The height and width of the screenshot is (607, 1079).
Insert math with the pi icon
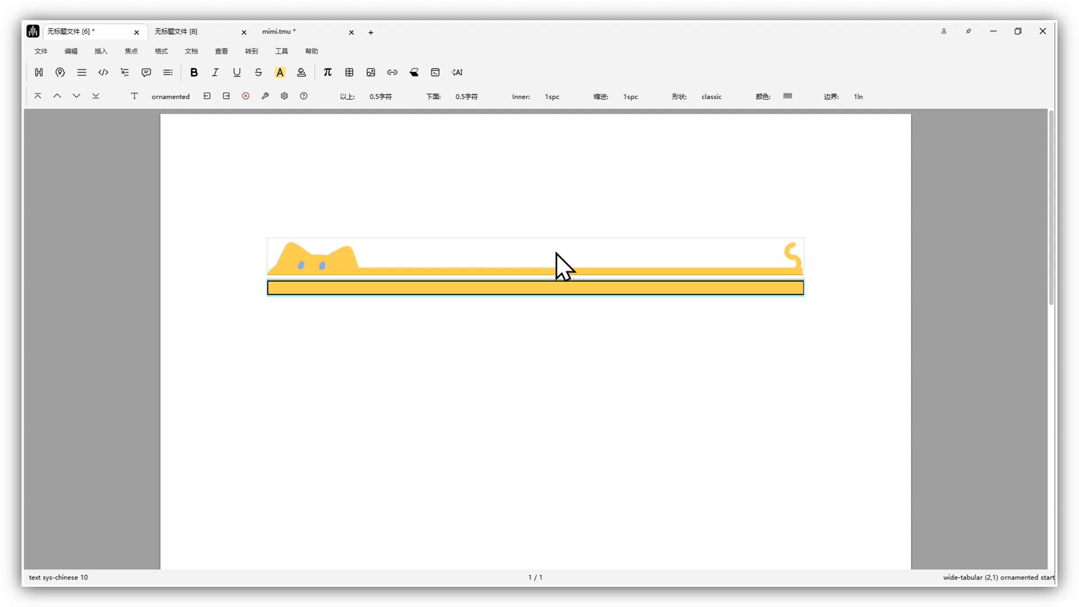(x=328, y=73)
